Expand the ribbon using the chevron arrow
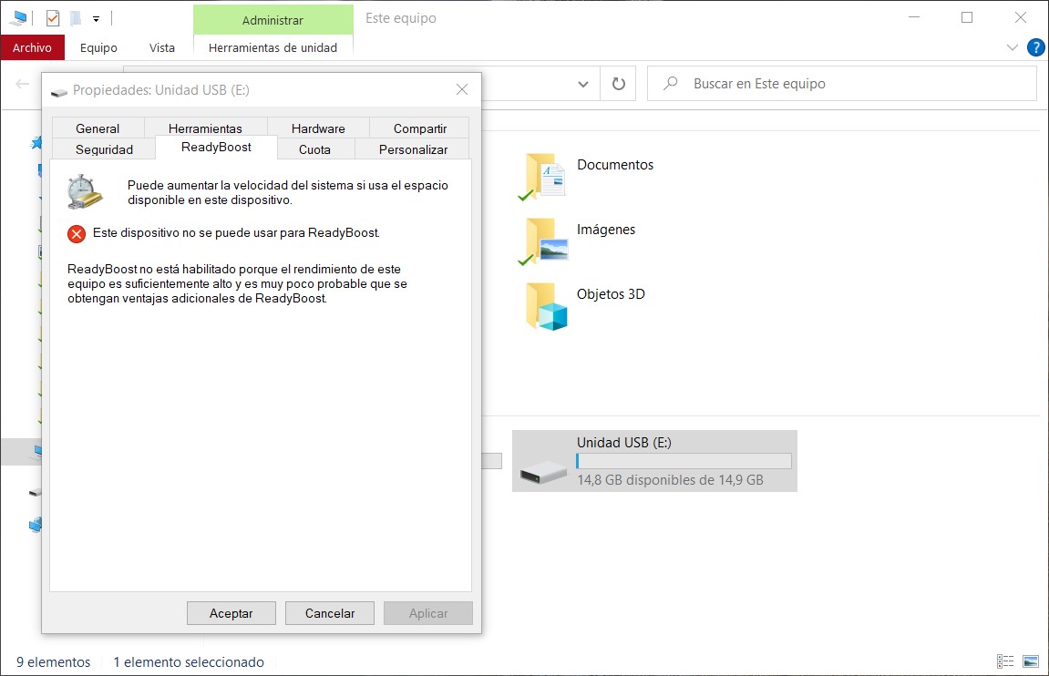The height and width of the screenshot is (676, 1049). (1012, 47)
